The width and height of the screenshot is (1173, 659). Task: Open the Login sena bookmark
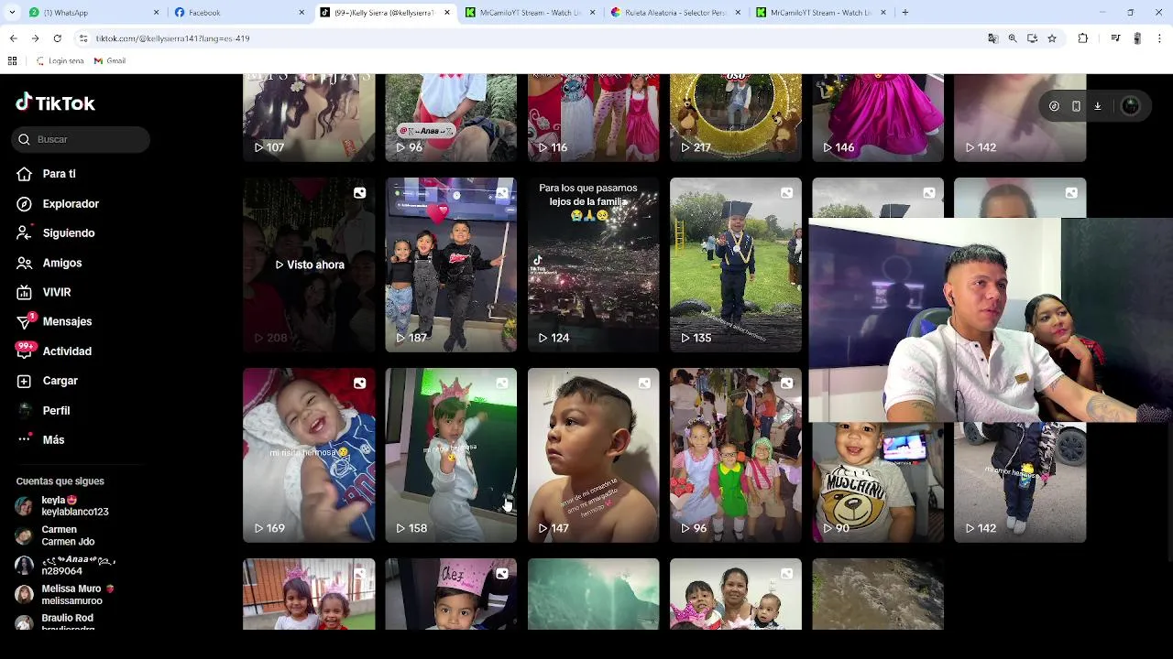pos(60,61)
